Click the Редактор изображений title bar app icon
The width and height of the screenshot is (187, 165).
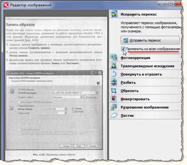point(6,5)
